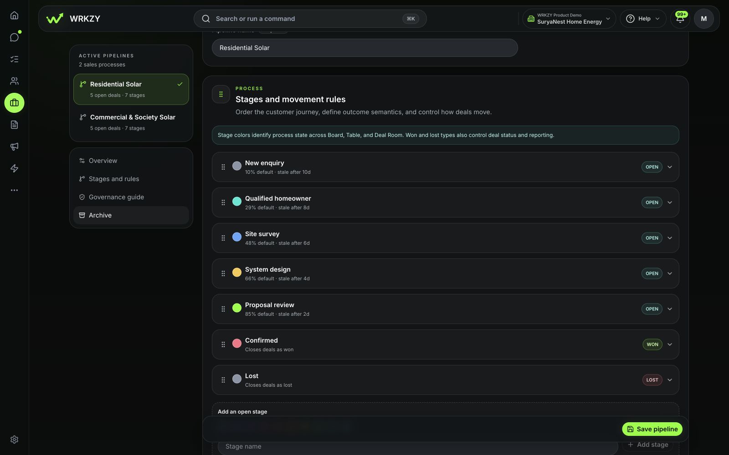Screen dimensions: 729x455
Task: Click the yellow color dot for System design
Action: coord(237,273)
